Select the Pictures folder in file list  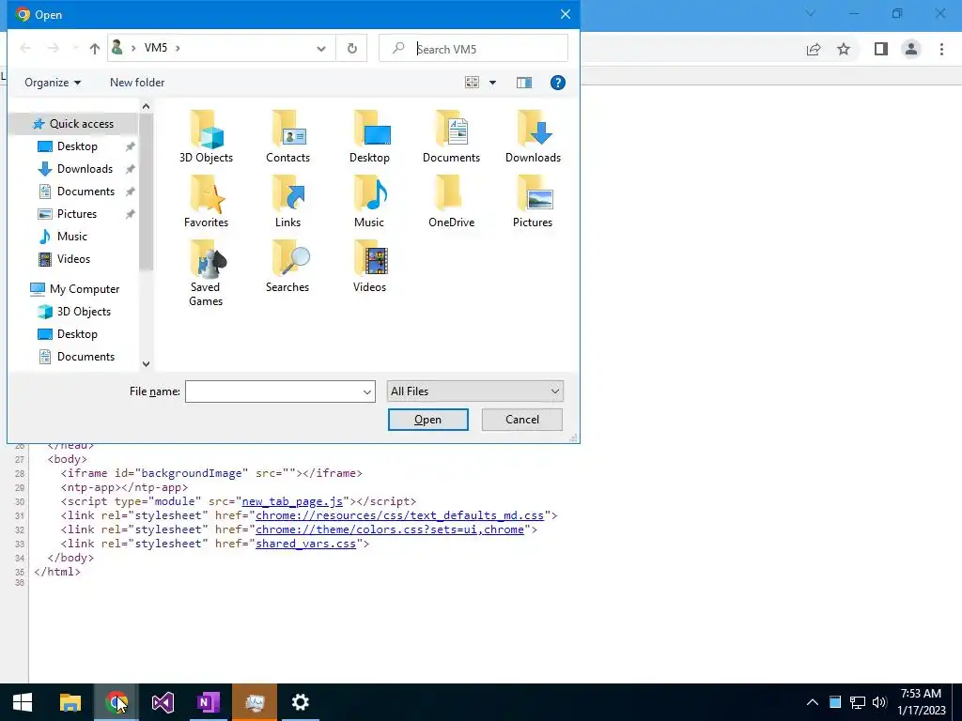coord(533,202)
